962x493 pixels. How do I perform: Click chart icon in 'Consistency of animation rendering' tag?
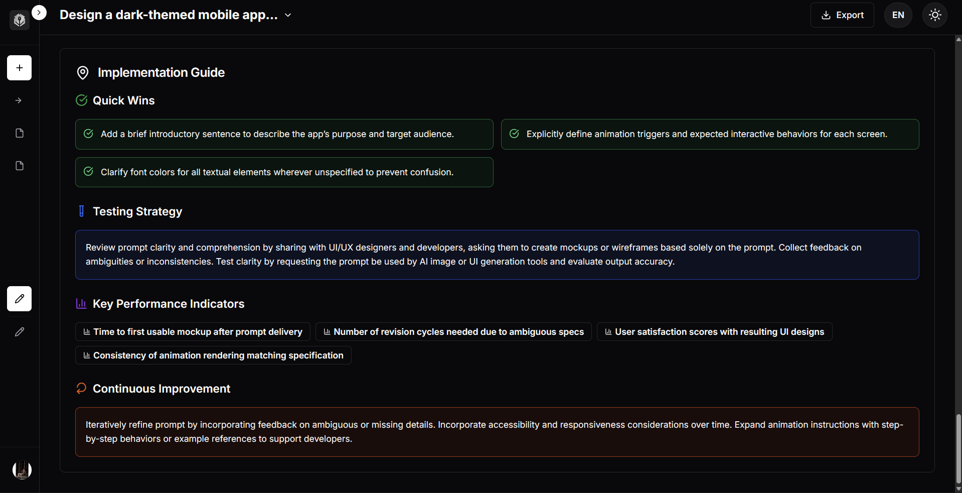(x=87, y=355)
